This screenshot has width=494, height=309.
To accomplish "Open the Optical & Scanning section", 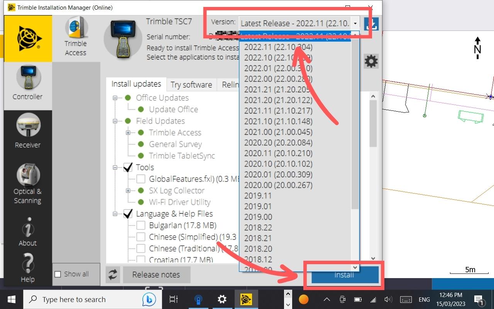I will (27, 184).
